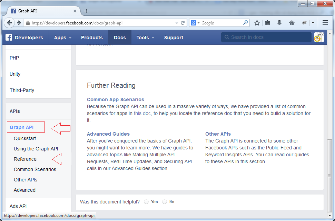This screenshot has height=221, width=335.
Task: Open the Firefox hamburger menu
Action: click(325, 23)
